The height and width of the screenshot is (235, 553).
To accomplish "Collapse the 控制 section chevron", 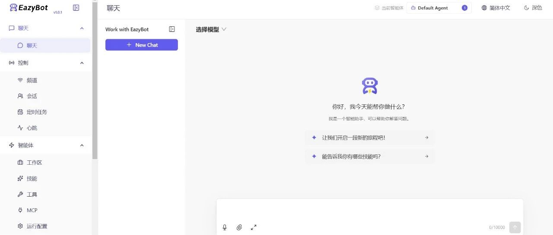I will coord(82,63).
